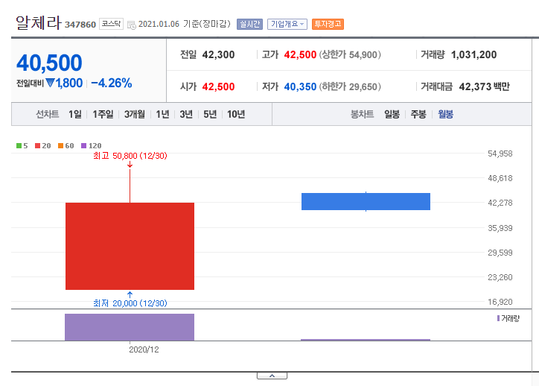This screenshot has height=386, width=539.
Task: Click the purple December volume bar
Action: pos(130,327)
